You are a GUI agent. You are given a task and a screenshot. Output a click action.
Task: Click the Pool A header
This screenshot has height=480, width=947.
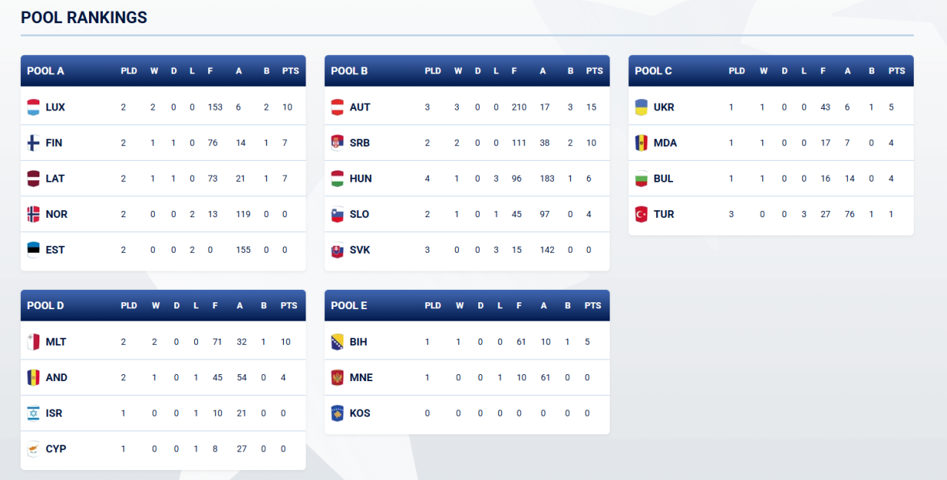click(x=46, y=71)
